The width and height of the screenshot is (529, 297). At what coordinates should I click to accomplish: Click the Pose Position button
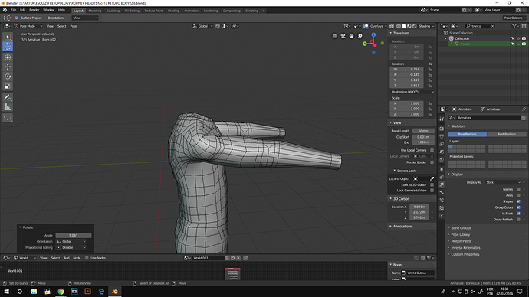pyautogui.click(x=467, y=134)
